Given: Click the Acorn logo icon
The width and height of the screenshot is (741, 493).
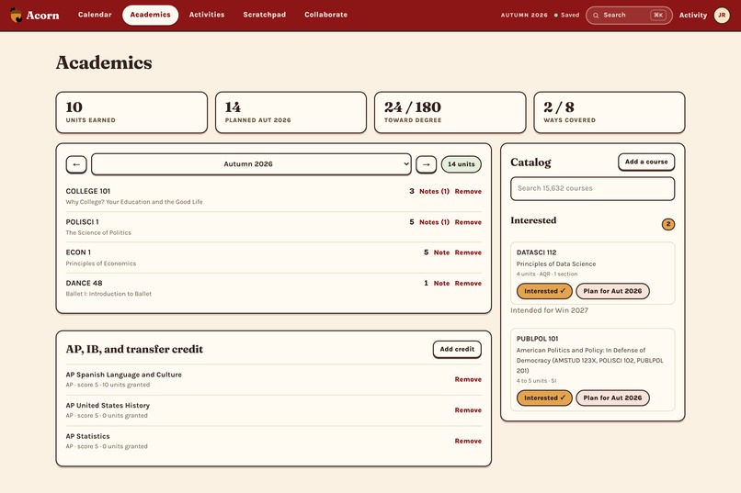Looking at the screenshot, I should click(x=16, y=15).
